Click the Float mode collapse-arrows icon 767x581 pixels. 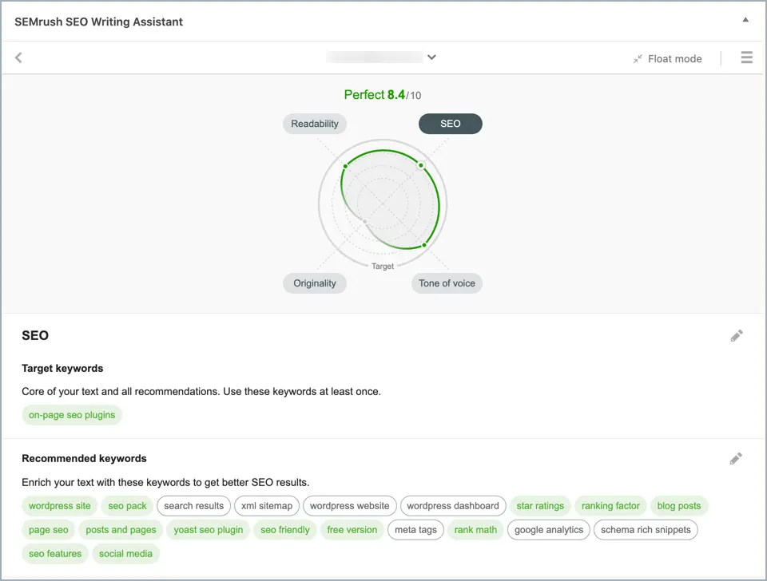(x=638, y=59)
